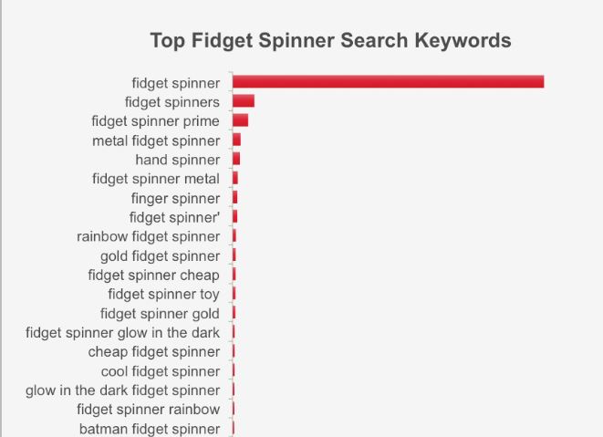603x437 pixels.
Task: Select the rainbow fidget spinner label
Action: (148, 236)
